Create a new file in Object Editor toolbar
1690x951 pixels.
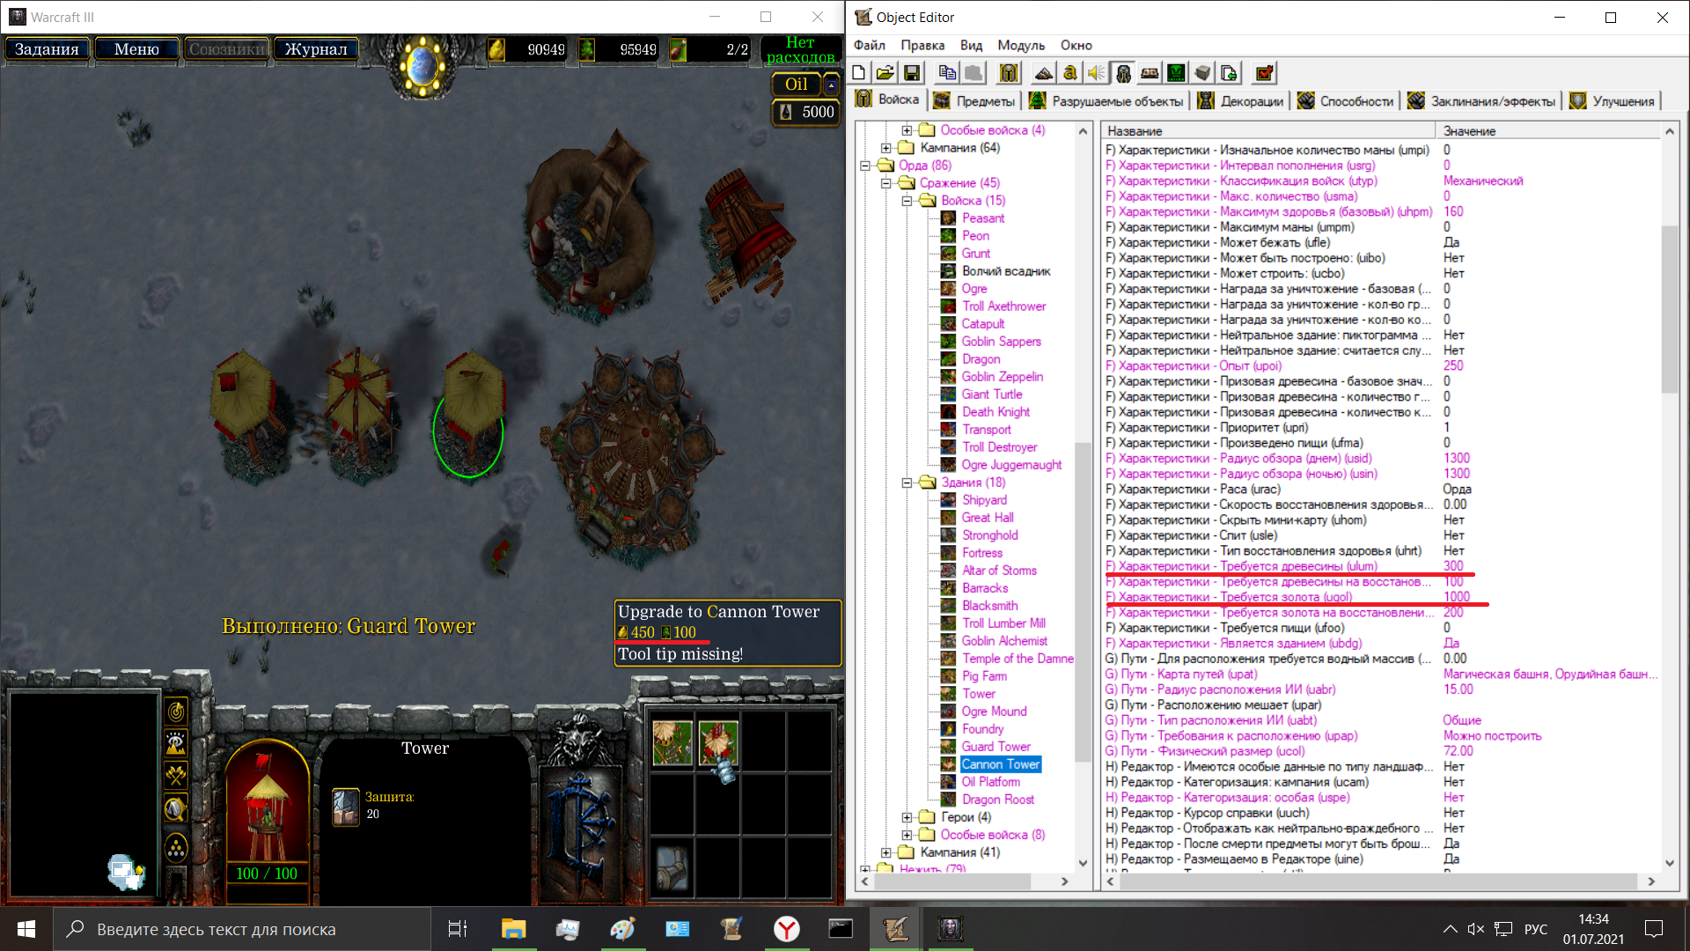[859, 73]
